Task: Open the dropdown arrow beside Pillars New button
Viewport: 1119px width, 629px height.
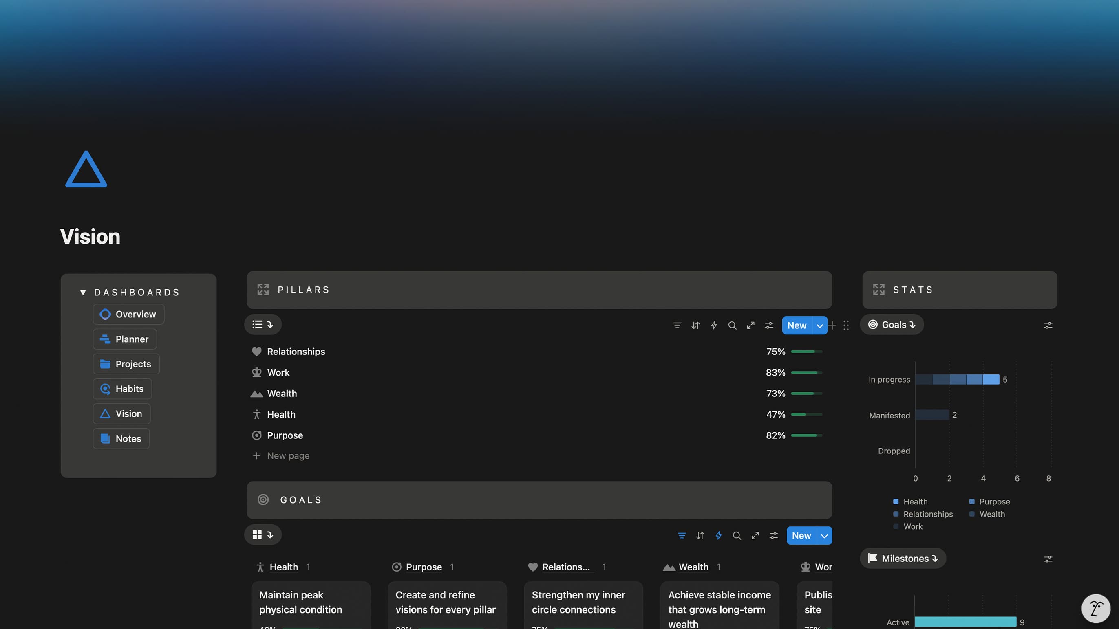Action: (x=819, y=325)
